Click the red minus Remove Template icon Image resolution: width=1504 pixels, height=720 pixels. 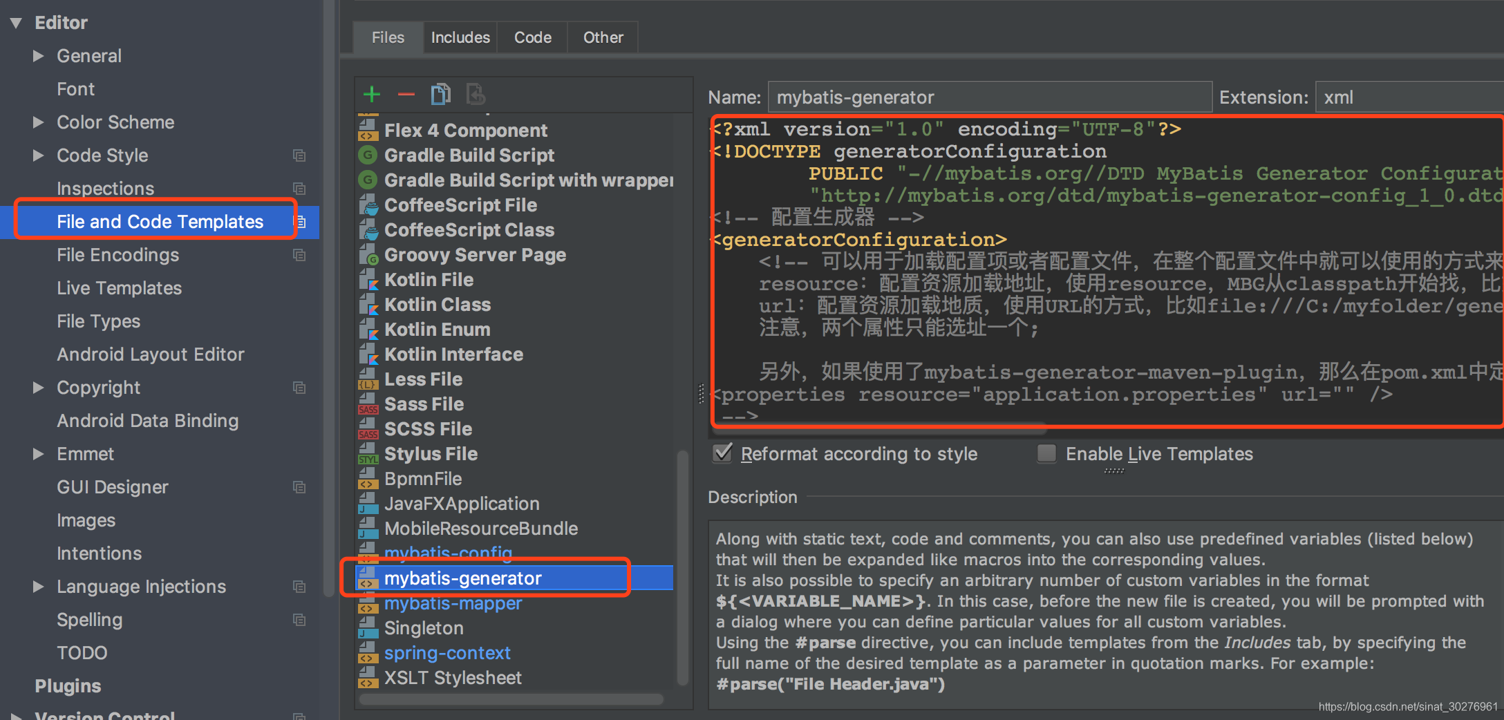[x=406, y=94]
